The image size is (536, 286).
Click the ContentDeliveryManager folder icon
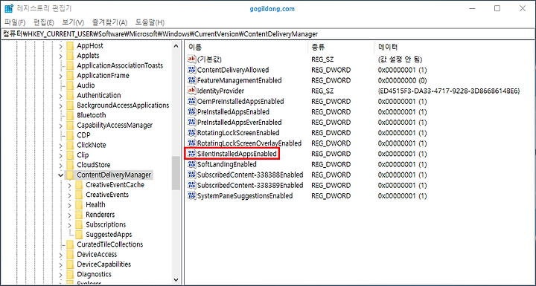70,175
